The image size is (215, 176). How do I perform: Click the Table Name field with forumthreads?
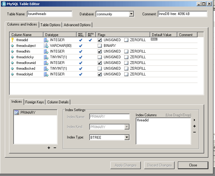pyautogui.click(x=49, y=14)
